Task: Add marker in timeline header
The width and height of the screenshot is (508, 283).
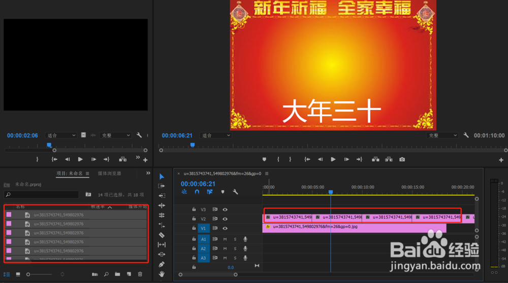Action: click(x=223, y=192)
